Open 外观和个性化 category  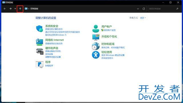[109, 37]
